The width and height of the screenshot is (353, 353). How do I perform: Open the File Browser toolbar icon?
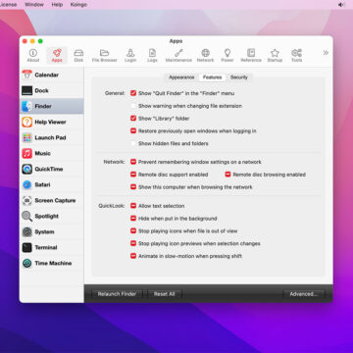[104, 56]
